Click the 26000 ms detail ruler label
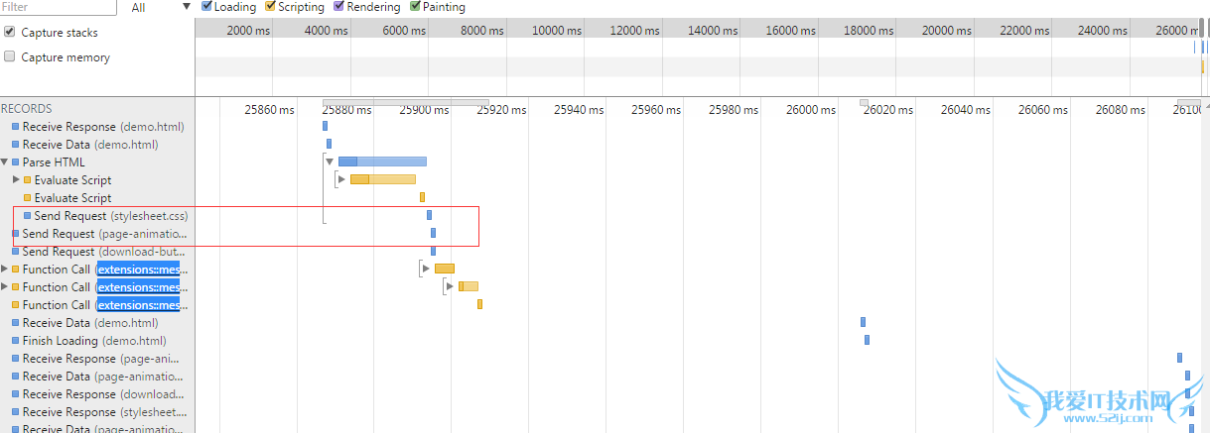1210x433 pixels. [x=811, y=110]
